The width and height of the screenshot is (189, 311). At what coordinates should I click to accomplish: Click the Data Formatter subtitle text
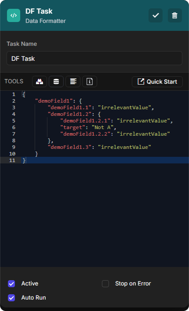pyautogui.click(x=46, y=21)
